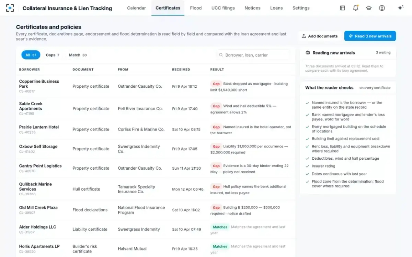Click National Flood Insurance Program cell
Screen dimensions: 412x257
[x=141, y=210]
